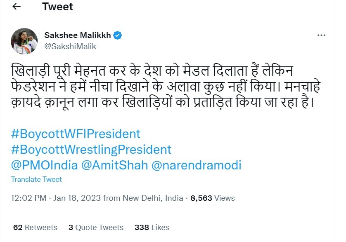Show the 62 Retweets list

(x=35, y=228)
